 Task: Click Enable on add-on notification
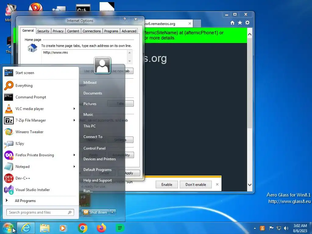click(x=167, y=185)
